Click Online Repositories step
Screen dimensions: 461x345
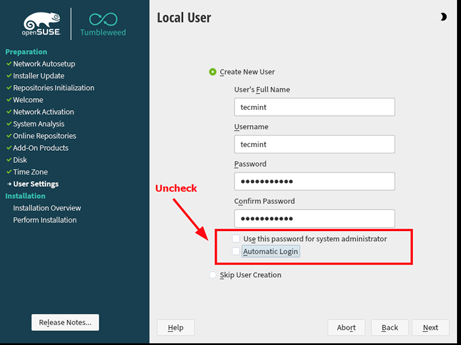click(44, 136)
